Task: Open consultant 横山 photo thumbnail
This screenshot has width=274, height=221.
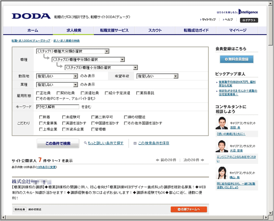Action: [222, 173]
